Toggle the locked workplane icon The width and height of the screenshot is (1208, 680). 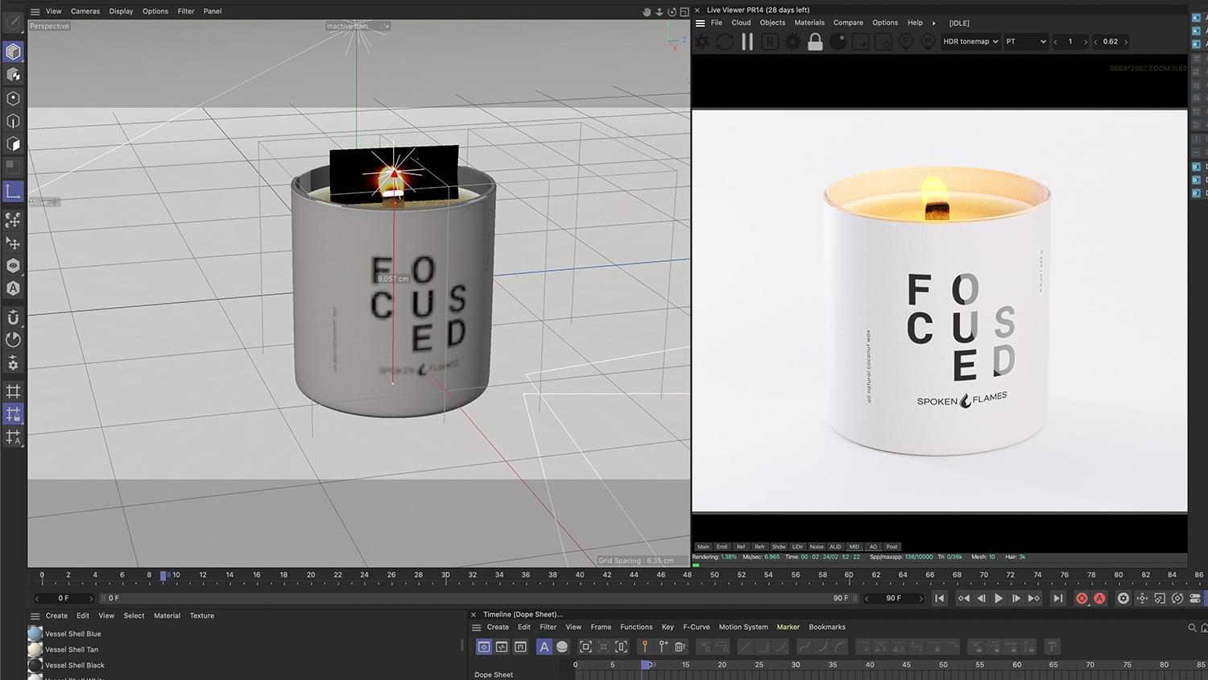tap(13, 414)
